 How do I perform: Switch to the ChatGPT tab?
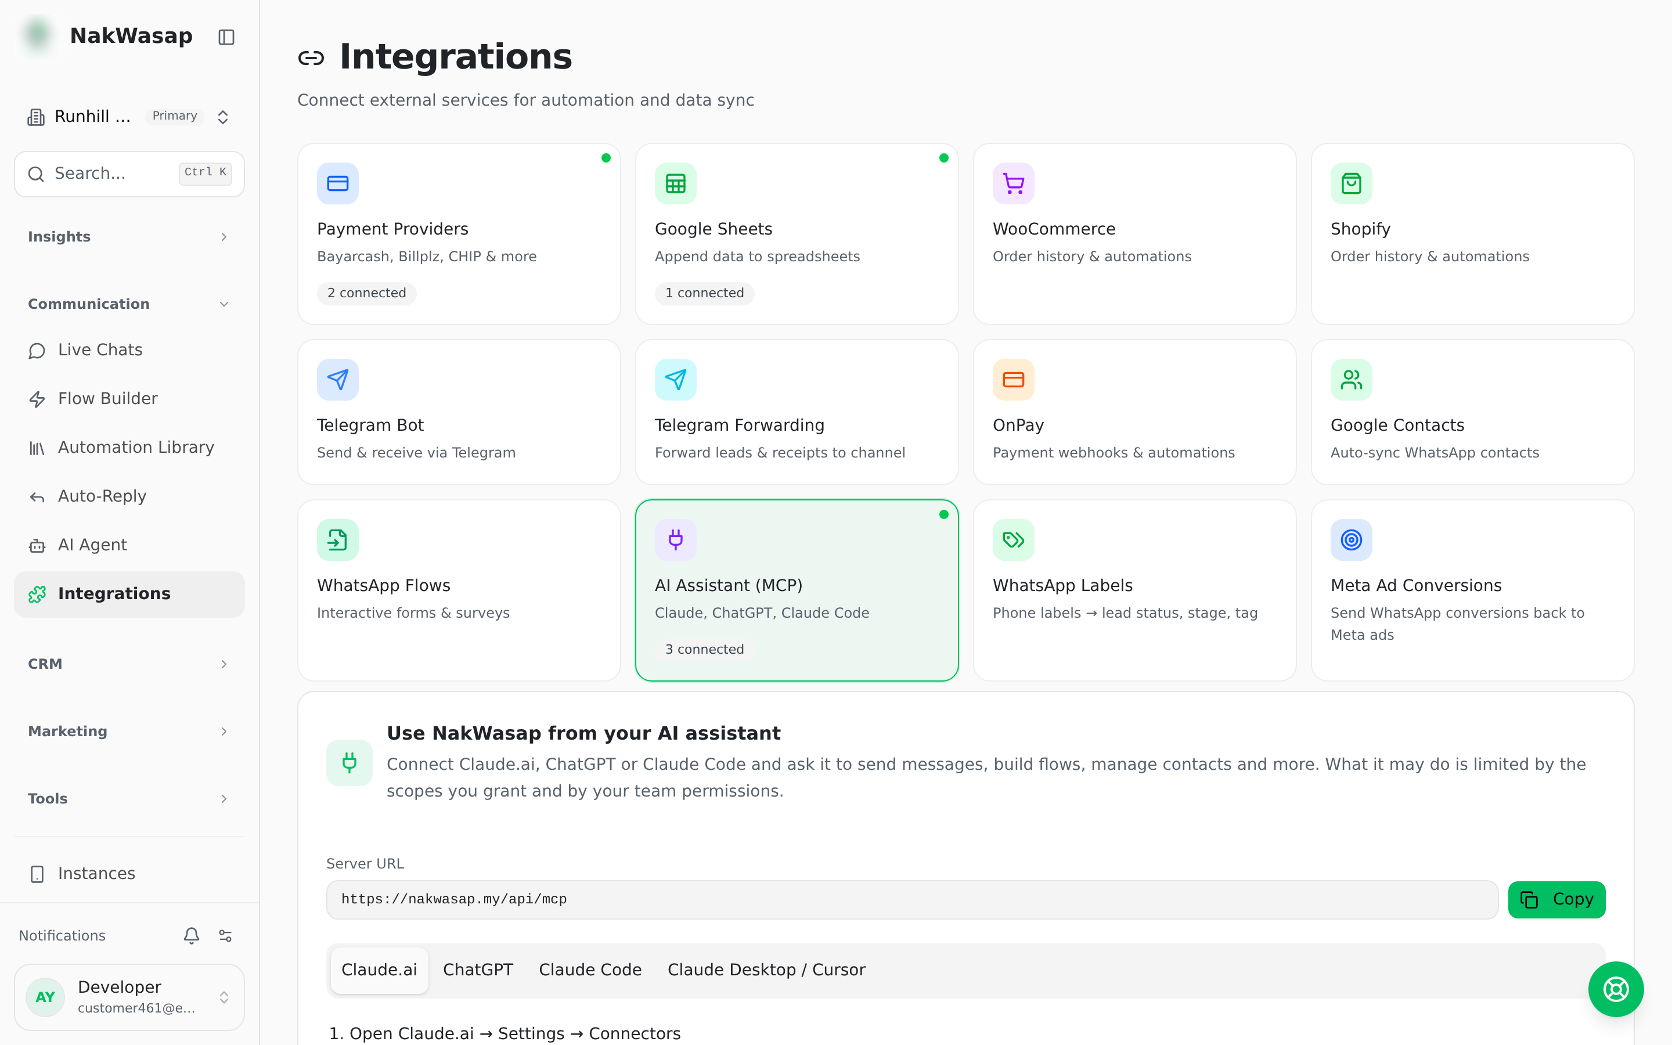click(478, 970)
